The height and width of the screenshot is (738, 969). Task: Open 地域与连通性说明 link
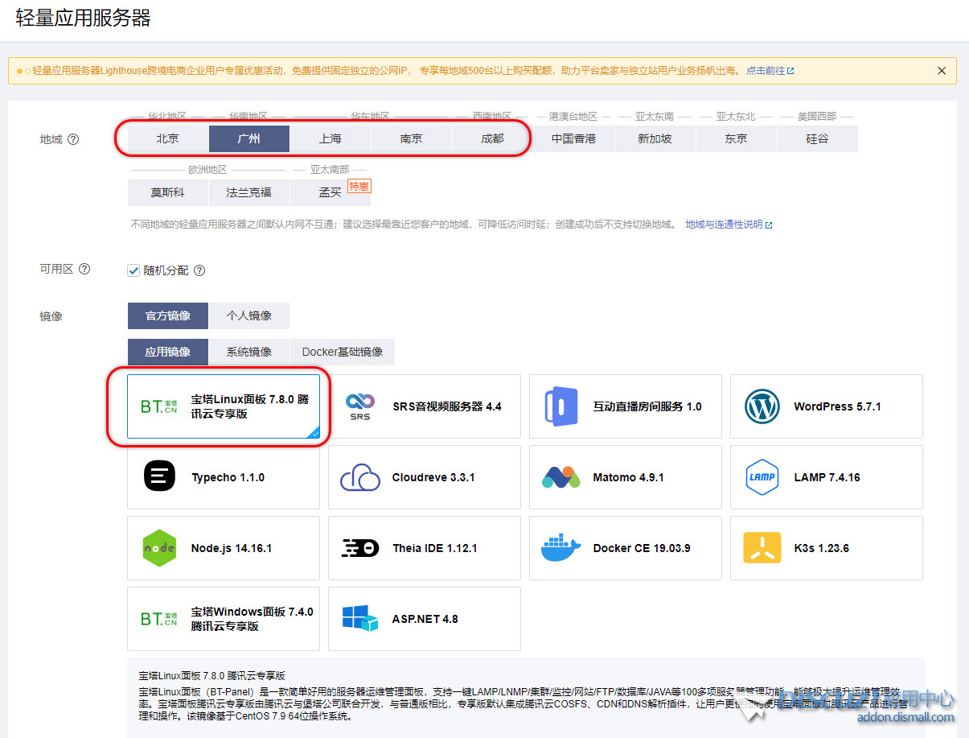point(729,225)
